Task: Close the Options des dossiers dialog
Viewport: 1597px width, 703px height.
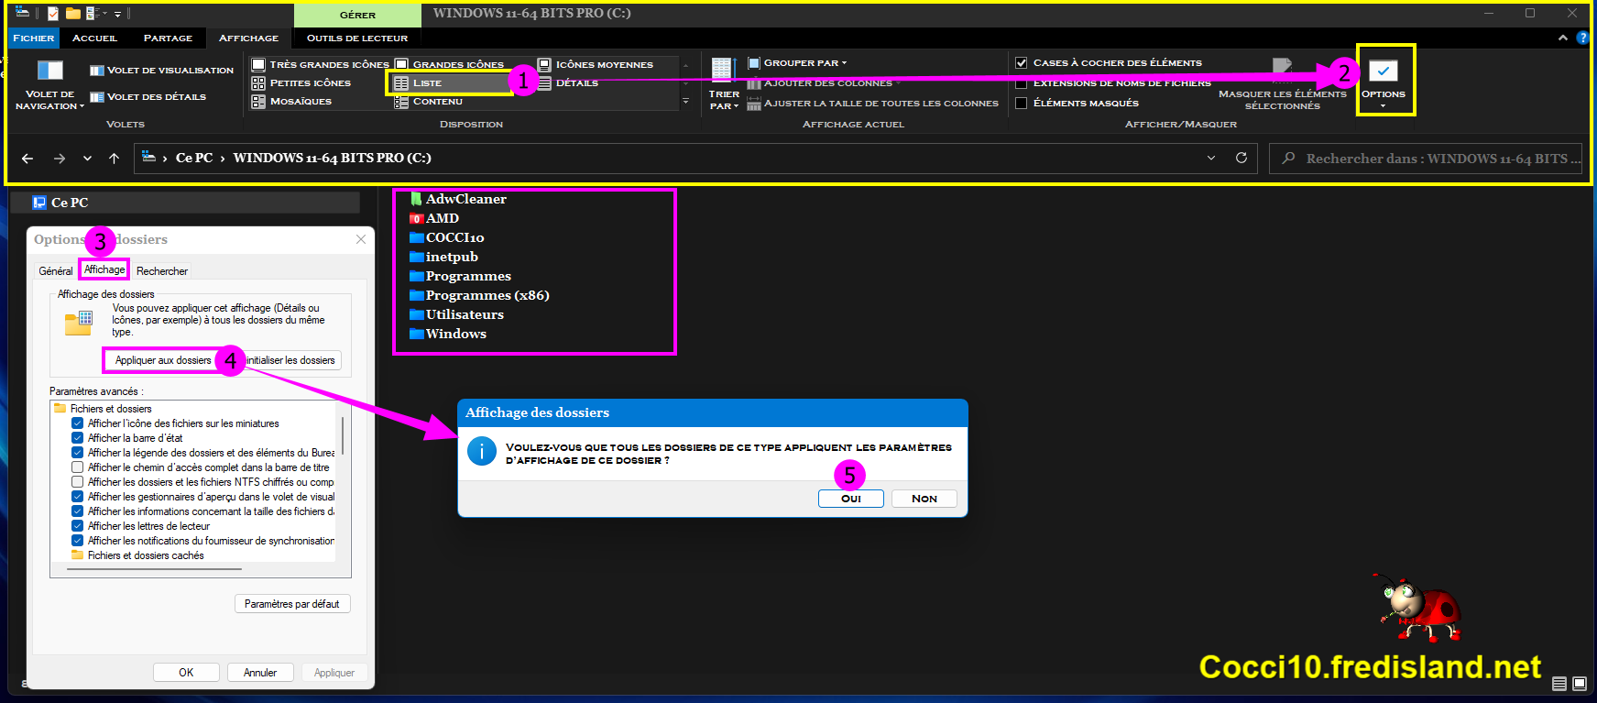Action: [361, 239]
